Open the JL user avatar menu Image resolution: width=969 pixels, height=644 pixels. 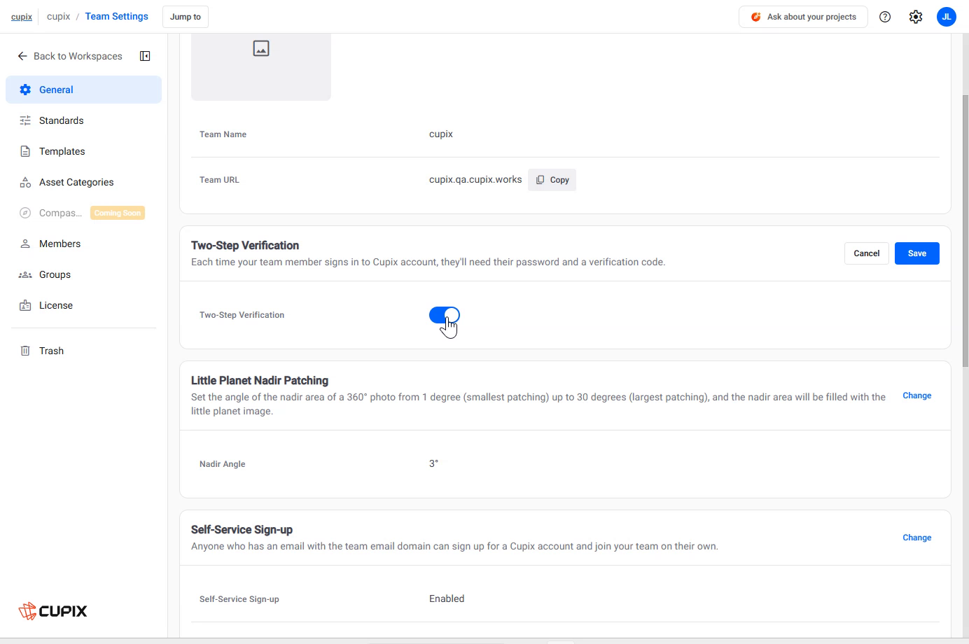click(947, 17)
